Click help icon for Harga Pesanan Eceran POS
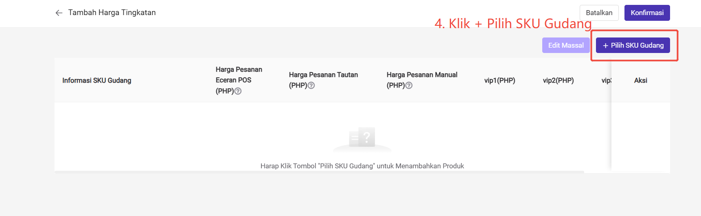This screenshot has width=701, height=216. coord(238,91)
